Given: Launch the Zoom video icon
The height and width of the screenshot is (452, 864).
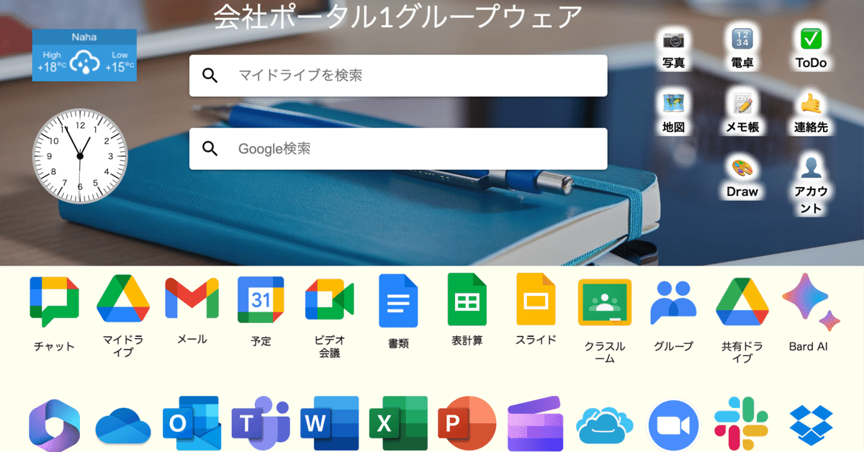Looking at the screenshot, I should 673,425.
